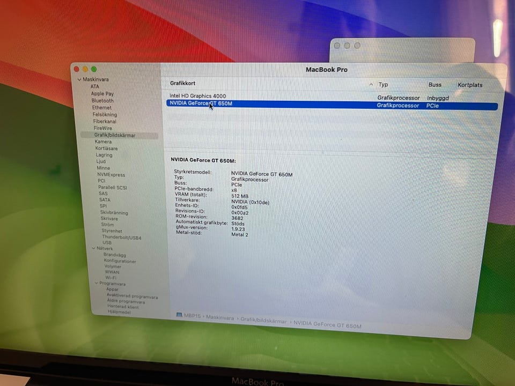Open the Kamera sidebar entry
The width and height of the screenshot is (515, 386).
103,142
